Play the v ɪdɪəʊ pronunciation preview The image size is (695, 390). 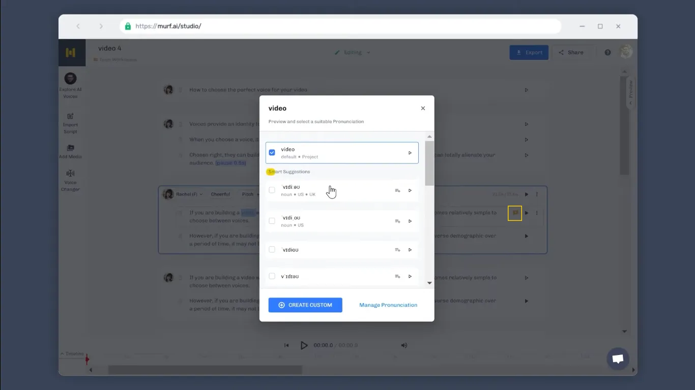click(410, 276)
